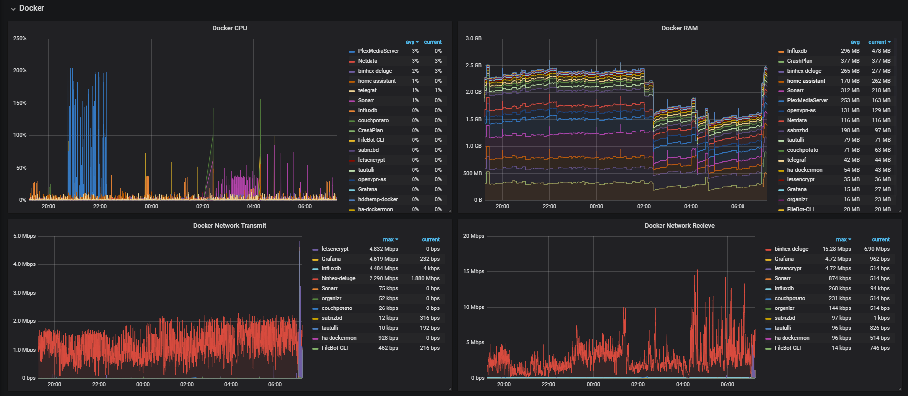
Task: Sort the Docker RAM legend by avg
Action: point(855,42)
